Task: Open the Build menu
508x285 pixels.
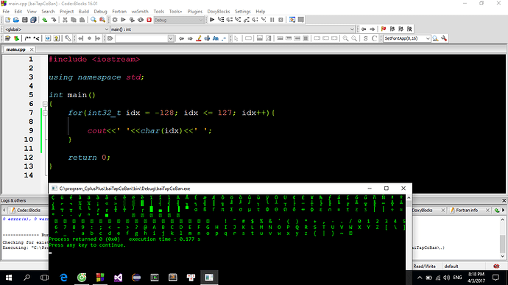Action: pyautogui.click(x=84, y=11)
